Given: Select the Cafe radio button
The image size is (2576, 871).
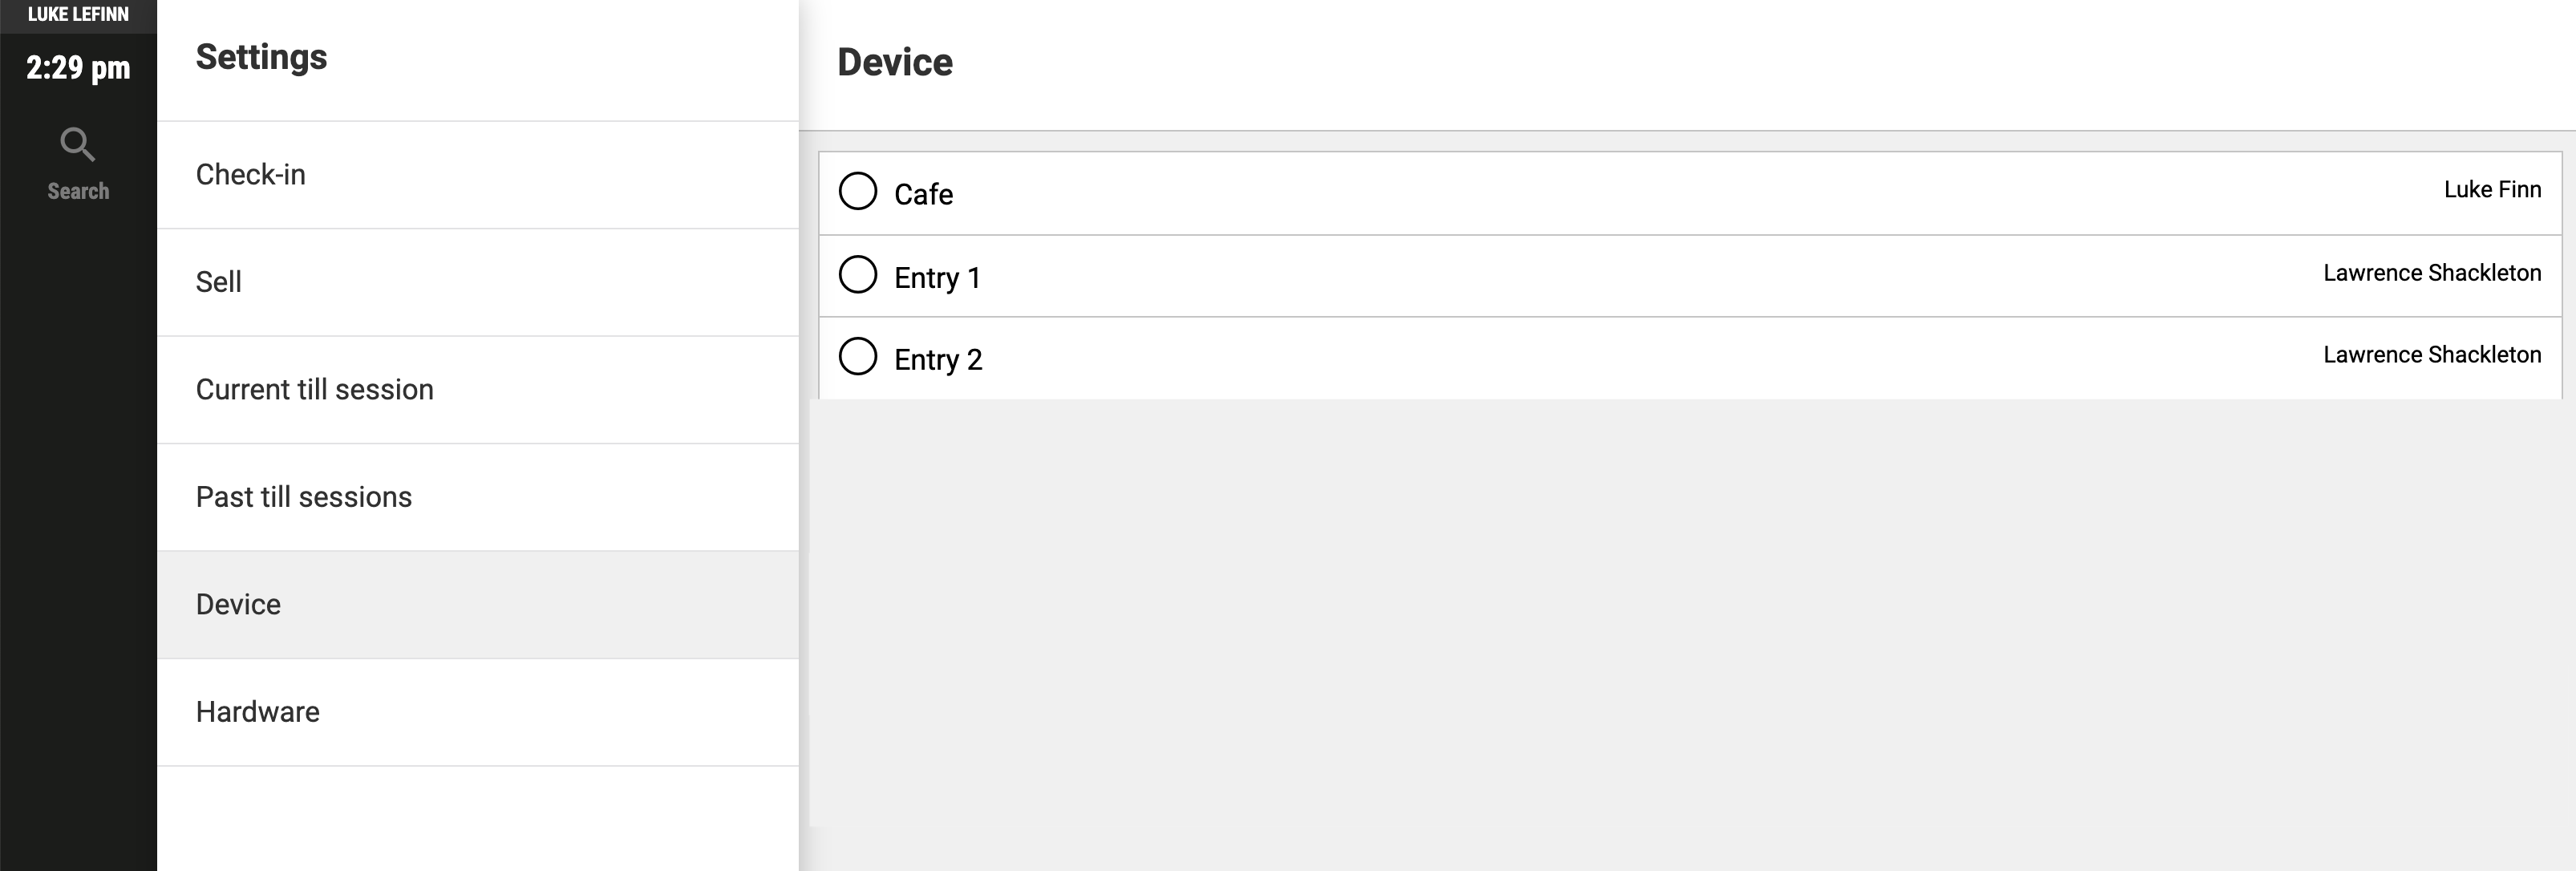Looking at the screenshot, I should (x=857, y=190).
